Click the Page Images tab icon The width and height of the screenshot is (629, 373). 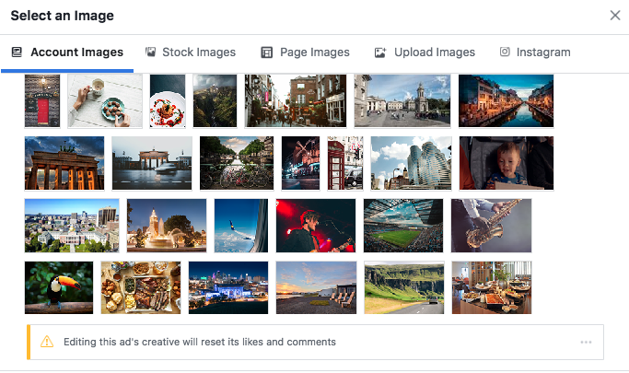coord(266,52)
